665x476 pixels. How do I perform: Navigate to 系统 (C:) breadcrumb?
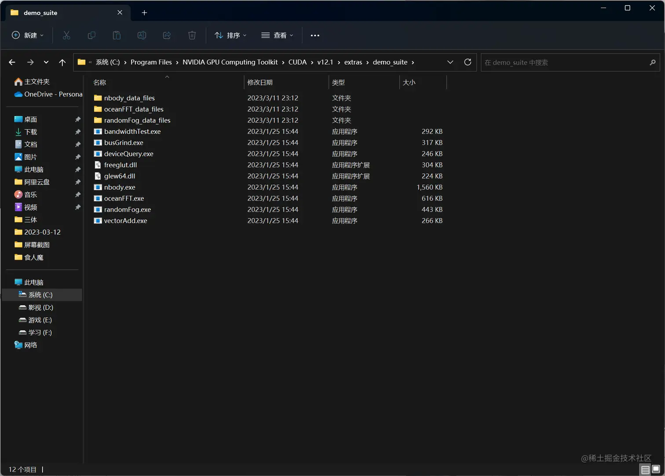(x=108, y=62)
